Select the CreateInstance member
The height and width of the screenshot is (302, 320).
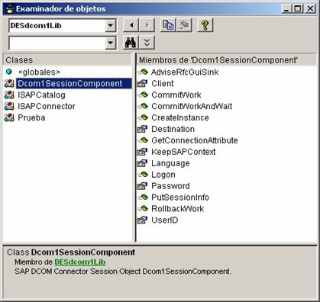[180, 117]
